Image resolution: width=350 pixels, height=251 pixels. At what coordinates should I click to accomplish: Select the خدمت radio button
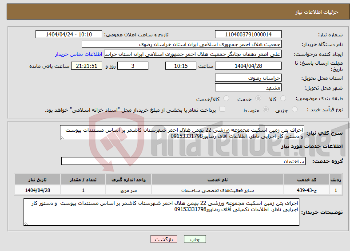click(x=258, y=98)
